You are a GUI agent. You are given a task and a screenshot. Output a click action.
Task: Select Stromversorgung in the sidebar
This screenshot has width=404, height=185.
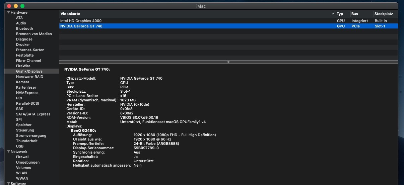pyautogui.click(x=31, y=135)
